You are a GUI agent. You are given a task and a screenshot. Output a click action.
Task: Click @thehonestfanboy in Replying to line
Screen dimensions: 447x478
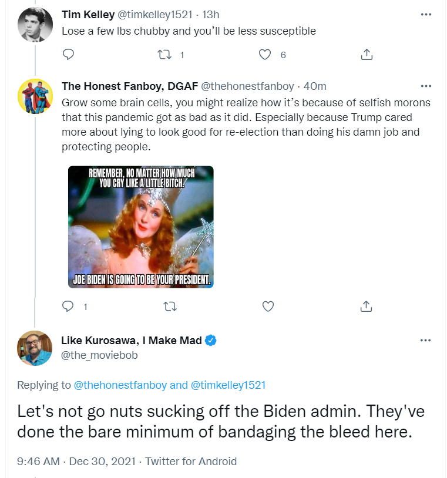120,385
